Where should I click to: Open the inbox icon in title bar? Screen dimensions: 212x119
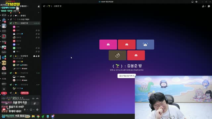tap(192, 2)
